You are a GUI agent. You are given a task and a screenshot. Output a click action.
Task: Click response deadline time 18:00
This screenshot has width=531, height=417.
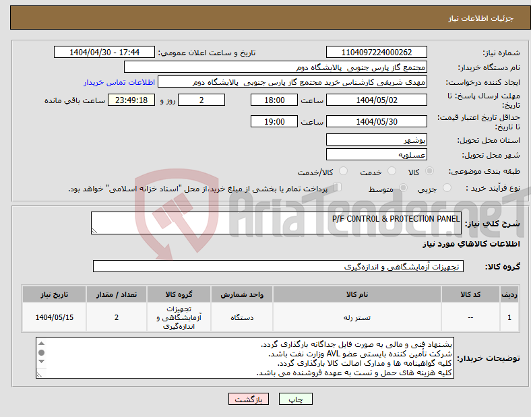click(274, 100)
